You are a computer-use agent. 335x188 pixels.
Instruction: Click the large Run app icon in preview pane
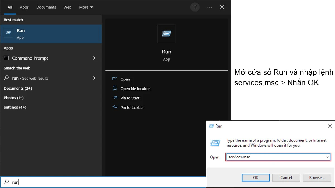tap(167, 34)
